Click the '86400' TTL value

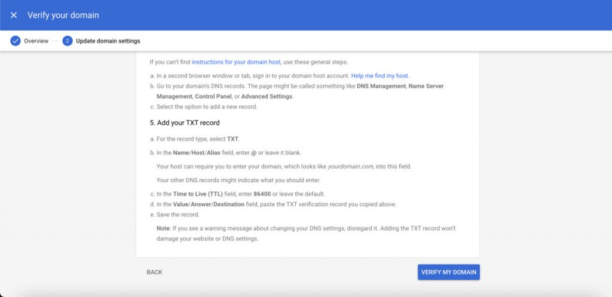click(262, 194)
